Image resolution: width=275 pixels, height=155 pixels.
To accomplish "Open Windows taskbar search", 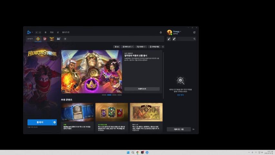I will (133, 152).
